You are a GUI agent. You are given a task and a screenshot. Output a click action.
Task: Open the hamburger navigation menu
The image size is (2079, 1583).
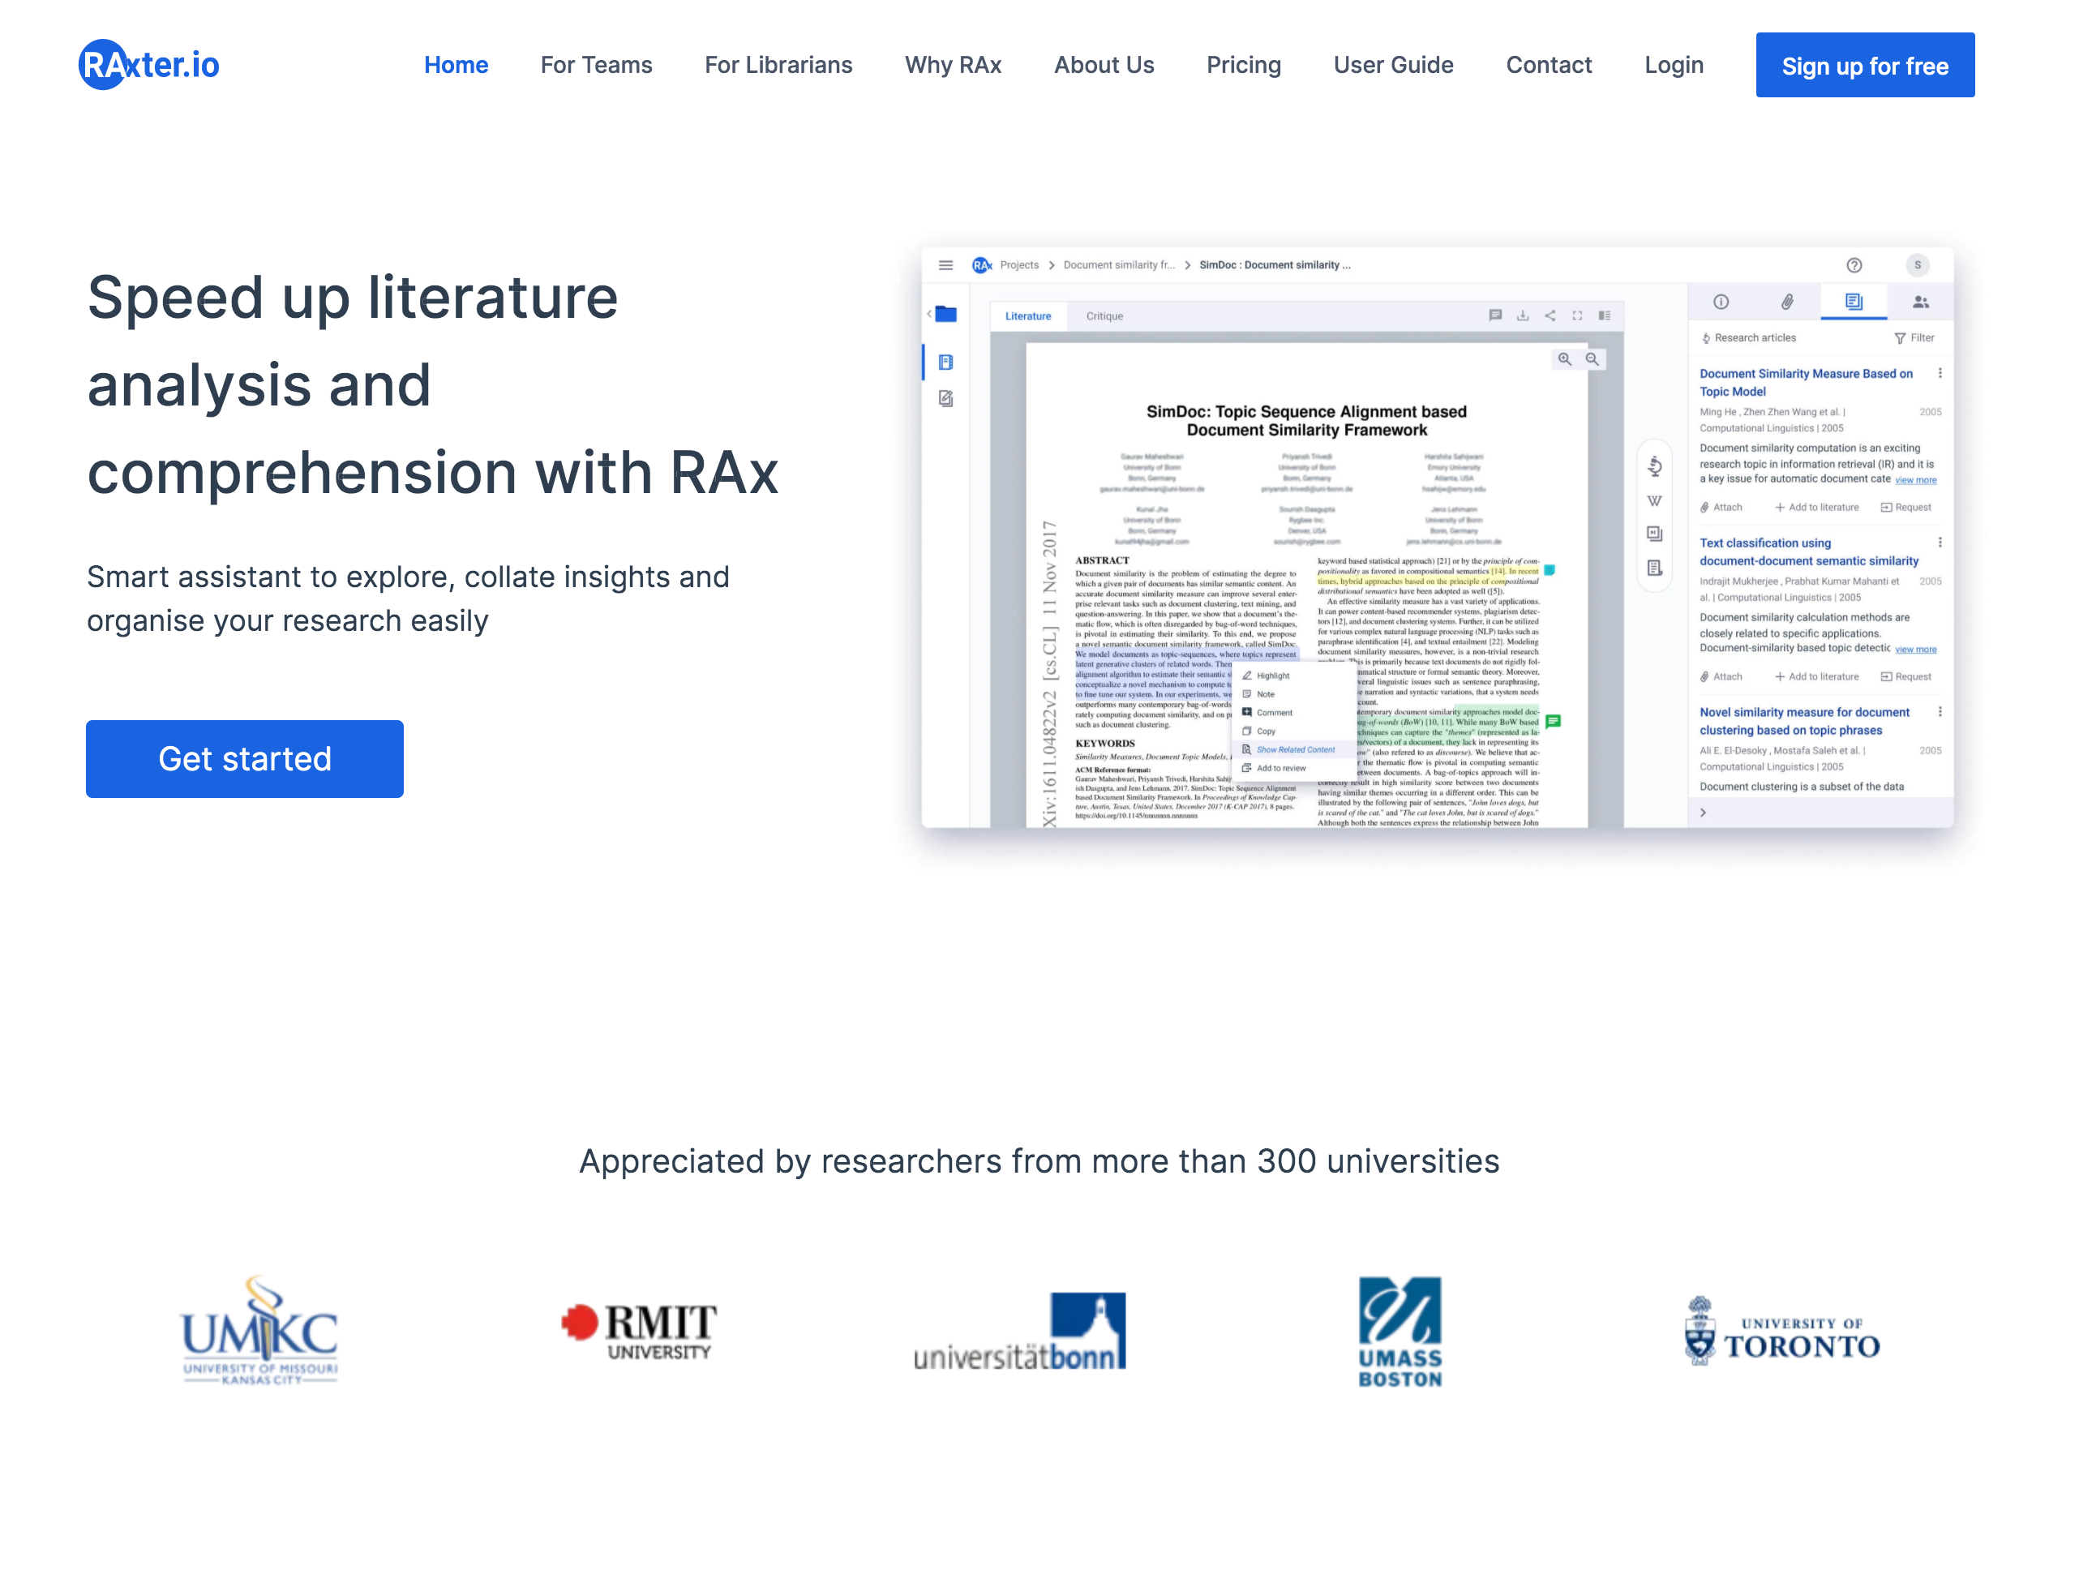(x=945, y=266)
